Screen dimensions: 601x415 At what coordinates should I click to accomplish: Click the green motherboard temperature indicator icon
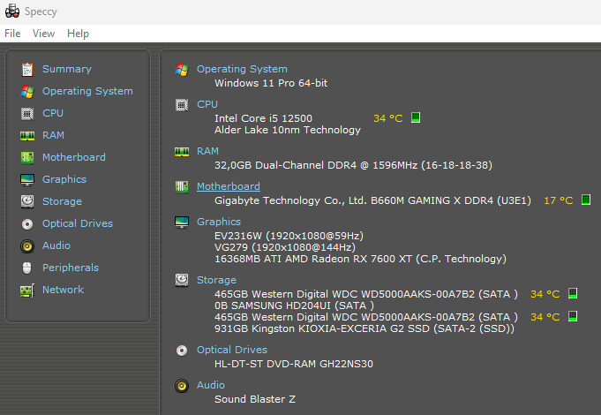coord(586,200)
